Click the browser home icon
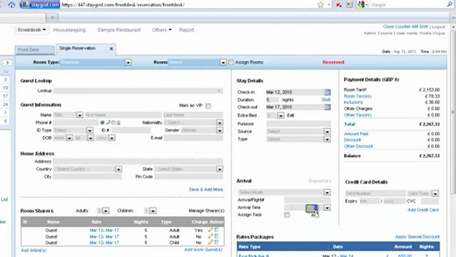The image size is (456, 257). pyautogui.click(x=11, y=5)
